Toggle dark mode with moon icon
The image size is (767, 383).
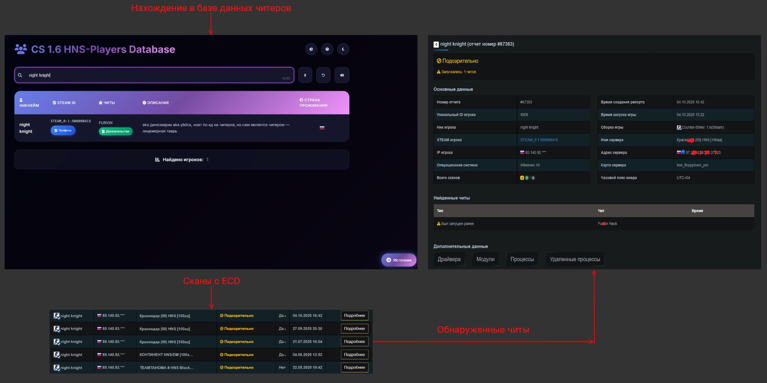coord(343,49)
